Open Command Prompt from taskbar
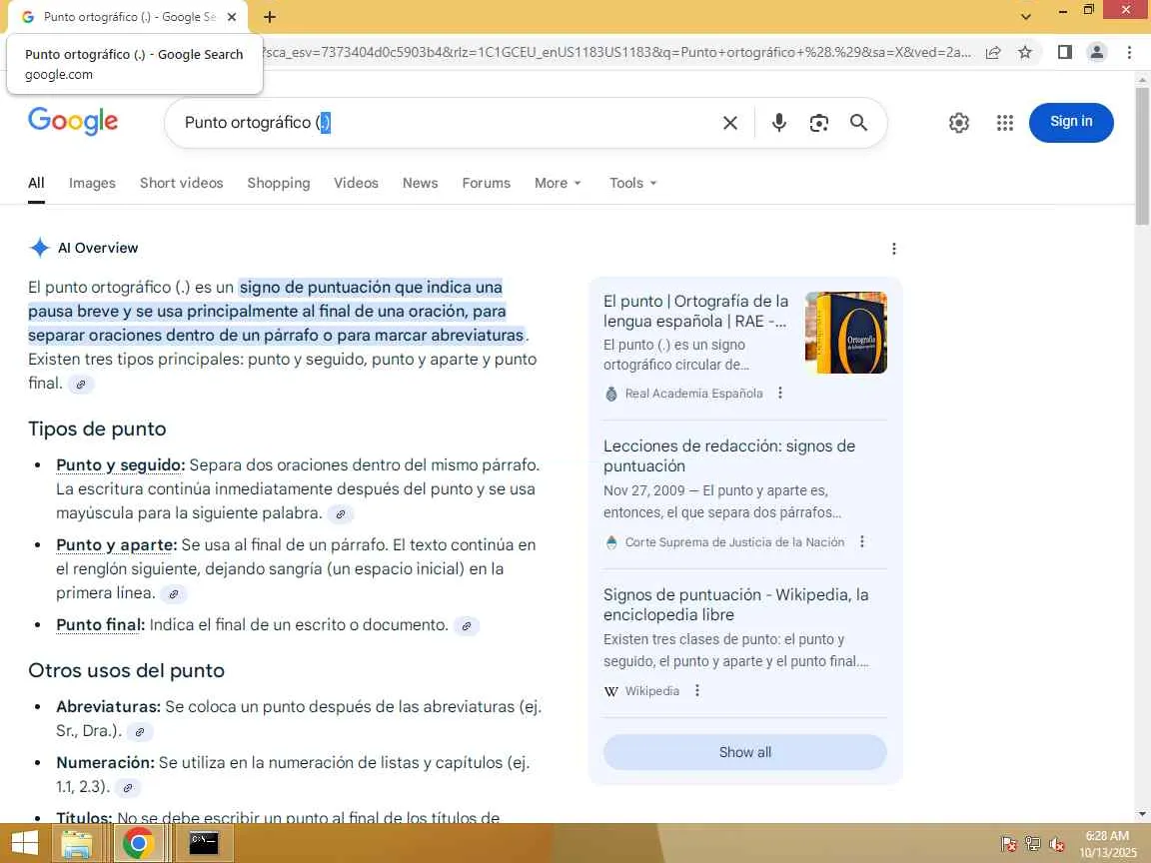The image size is (1151, 863). coord(204,842)
